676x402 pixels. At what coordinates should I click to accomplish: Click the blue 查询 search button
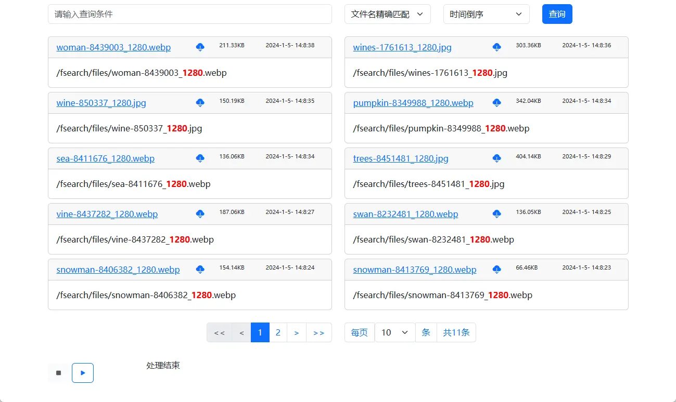click(557, 14)
